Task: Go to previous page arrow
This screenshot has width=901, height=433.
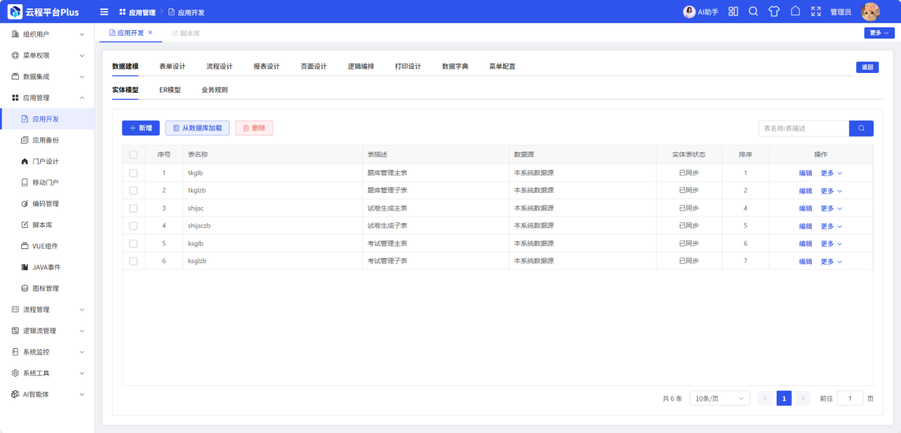Action: click(765, 399)
